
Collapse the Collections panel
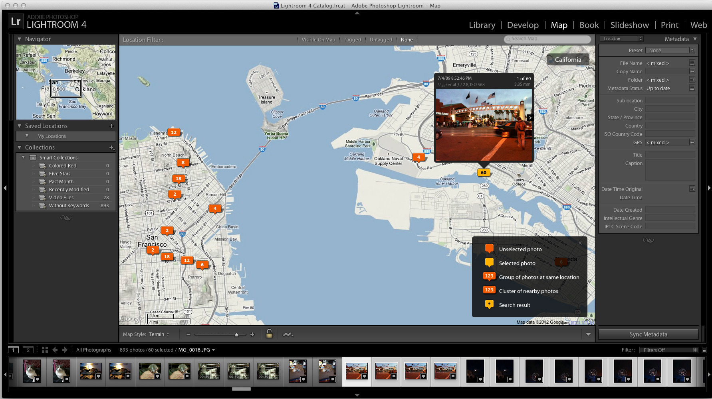click(x=19, y=147)
